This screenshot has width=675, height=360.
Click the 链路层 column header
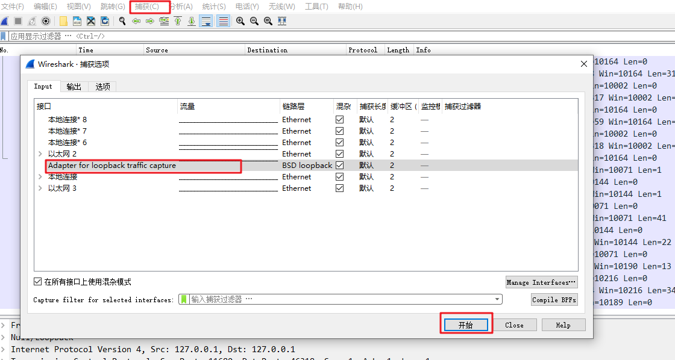click(x=307, y=106)
